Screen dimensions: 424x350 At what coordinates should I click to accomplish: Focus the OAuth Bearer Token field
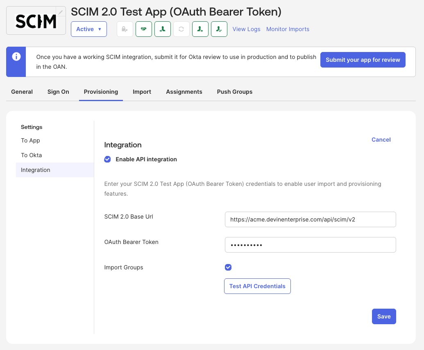click(311, 245)
